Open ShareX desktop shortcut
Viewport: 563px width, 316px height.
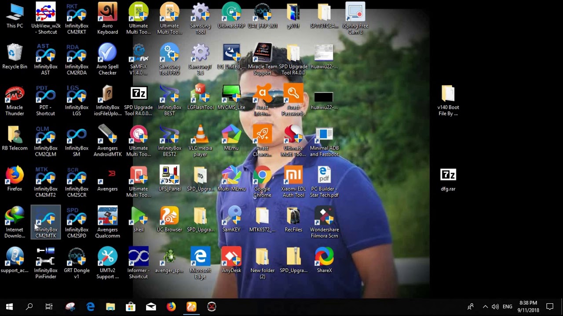[x=324, y=261]
